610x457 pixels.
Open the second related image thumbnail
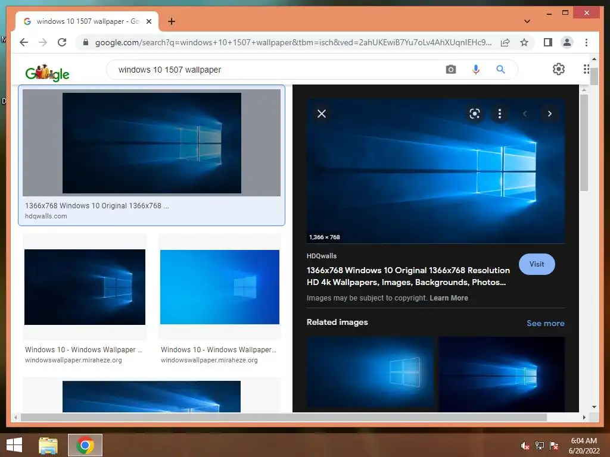502,374
